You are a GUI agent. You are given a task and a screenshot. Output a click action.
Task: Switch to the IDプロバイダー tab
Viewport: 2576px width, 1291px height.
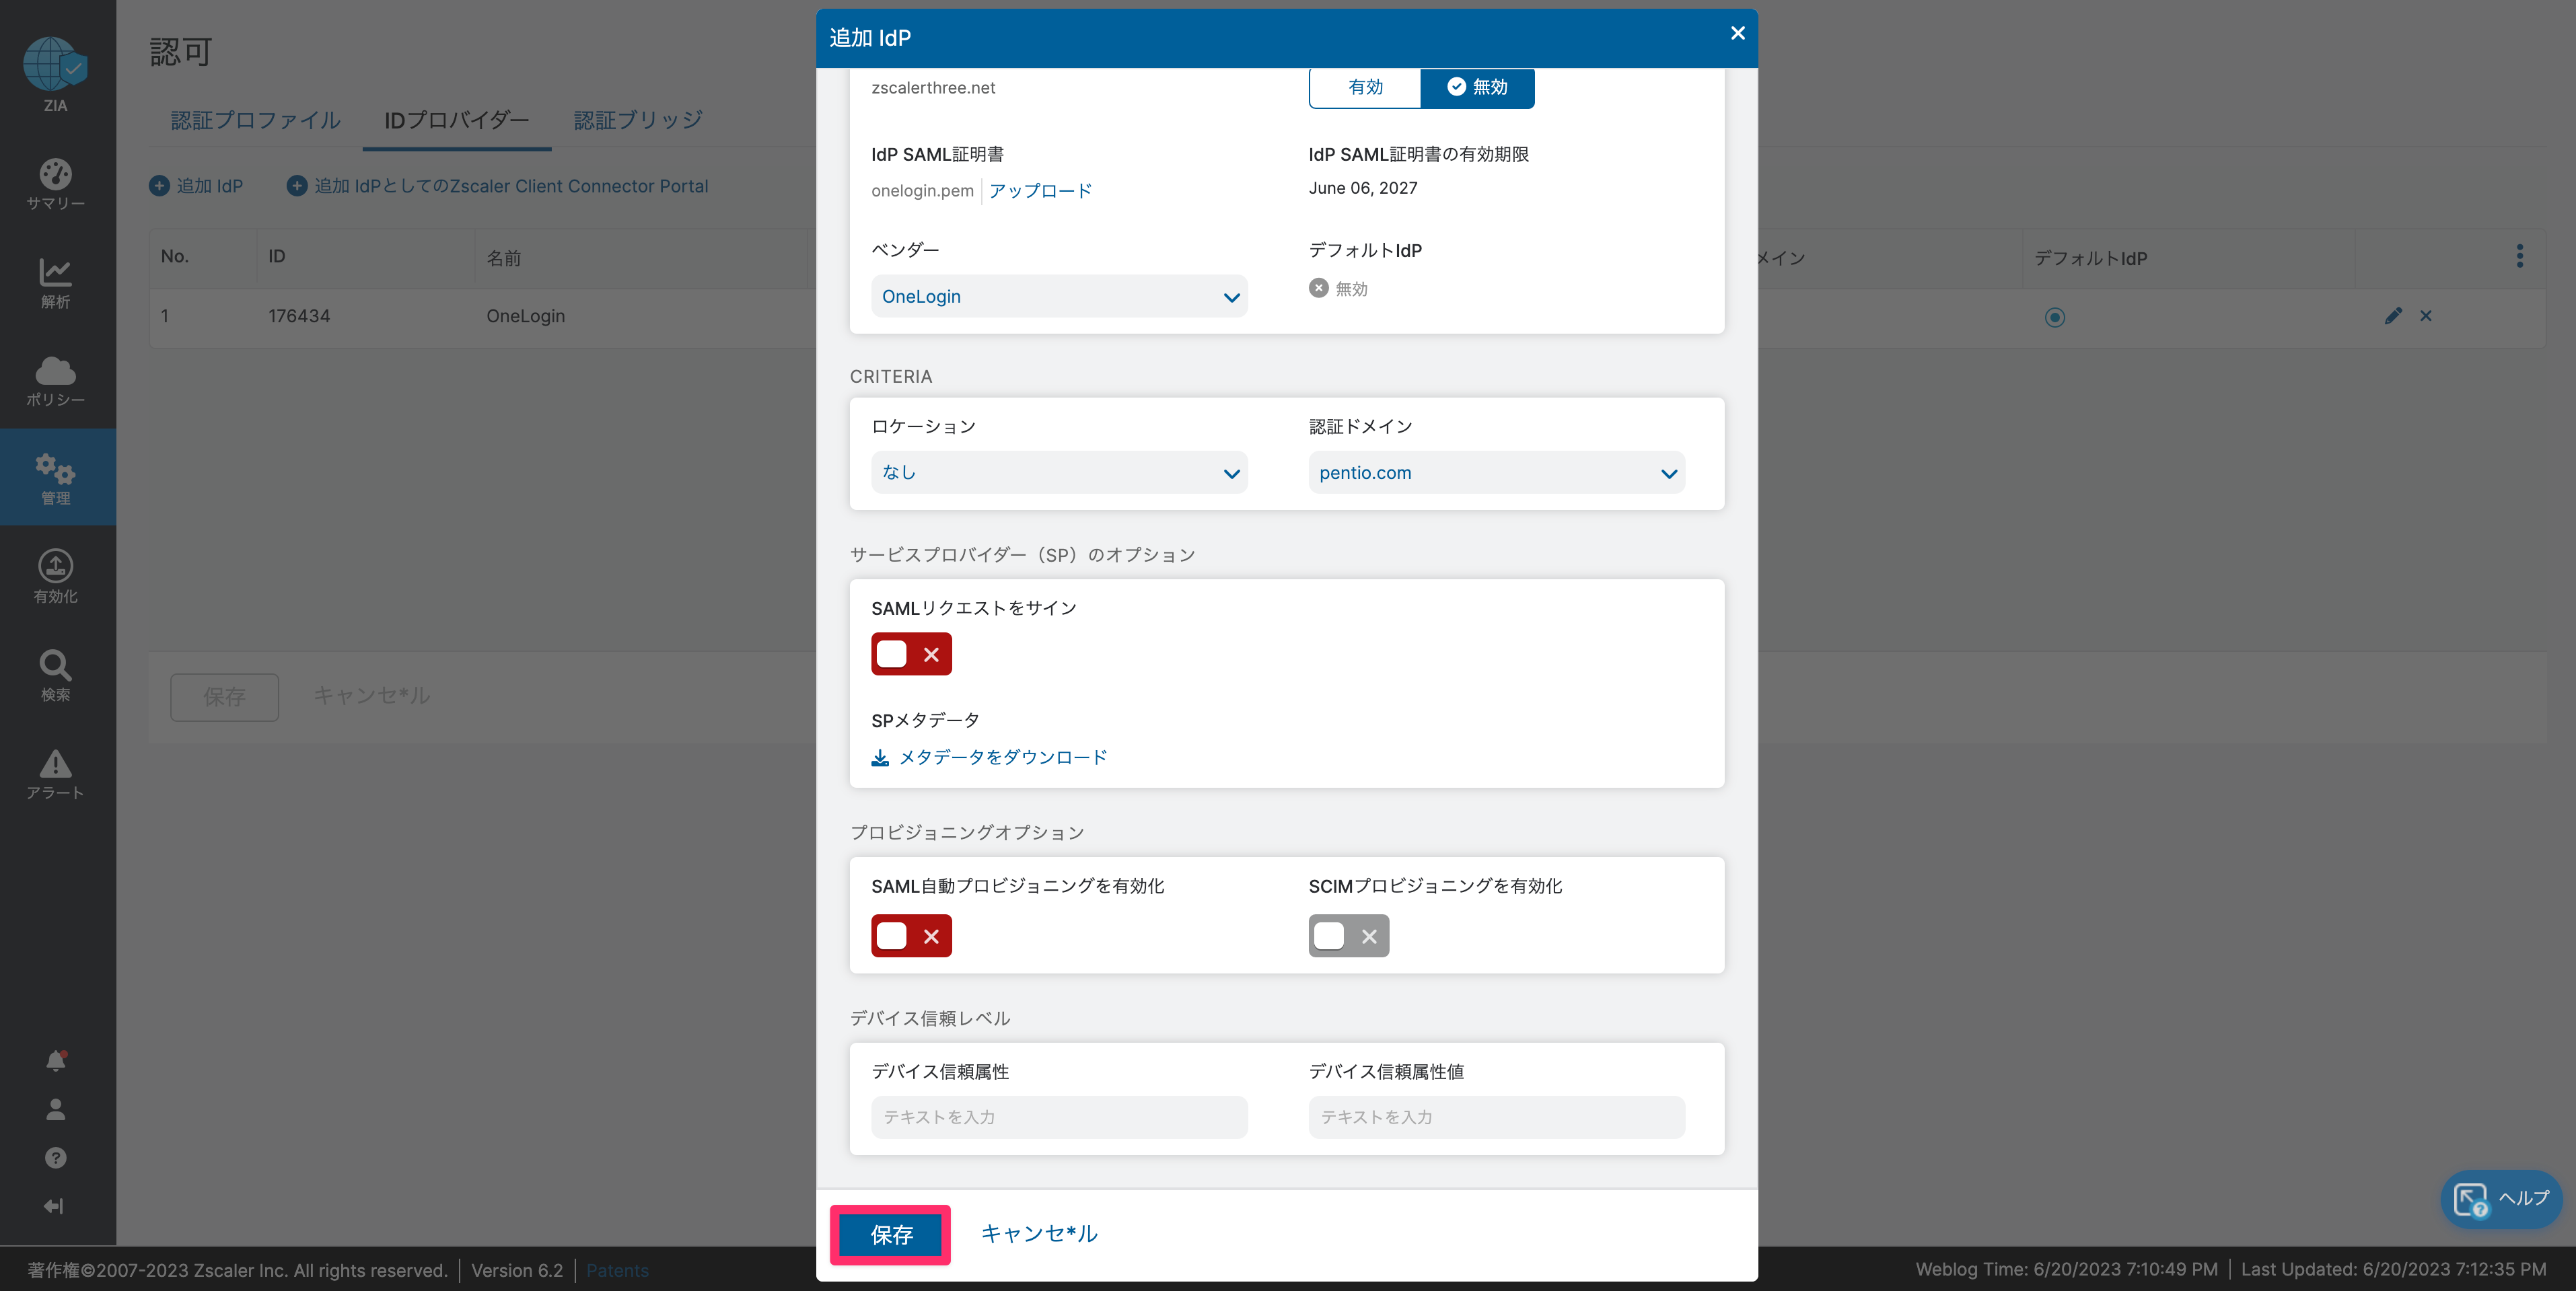tap(457, 120)
